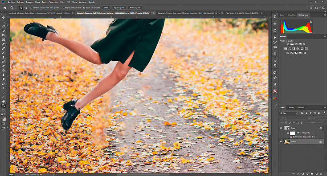This screenshot has width=327, height=176.
Task: Switch to the Muestras tab
Action: 291,15
